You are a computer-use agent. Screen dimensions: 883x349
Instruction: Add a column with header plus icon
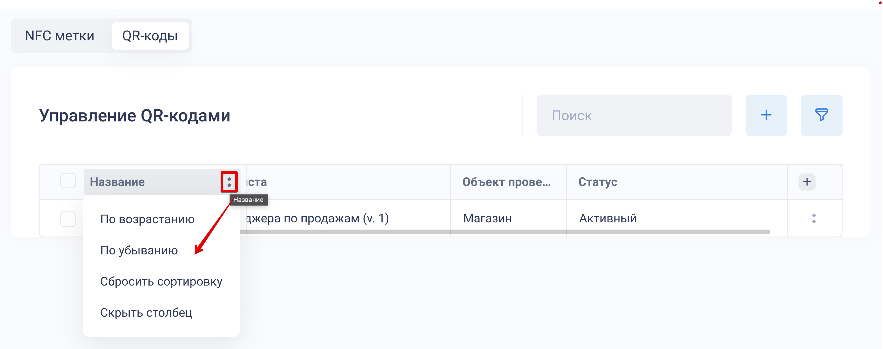pyautogui.click(x=806, y=182)
